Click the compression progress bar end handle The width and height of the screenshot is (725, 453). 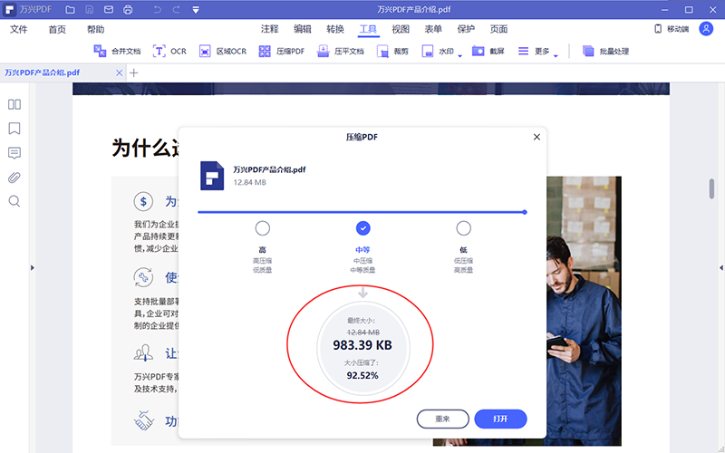click(525, 212)
